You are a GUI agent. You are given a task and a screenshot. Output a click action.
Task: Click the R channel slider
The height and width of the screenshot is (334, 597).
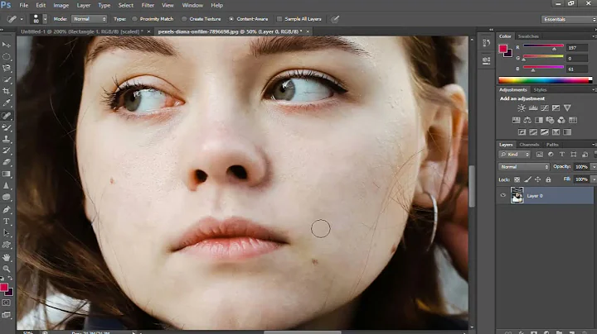543,46
